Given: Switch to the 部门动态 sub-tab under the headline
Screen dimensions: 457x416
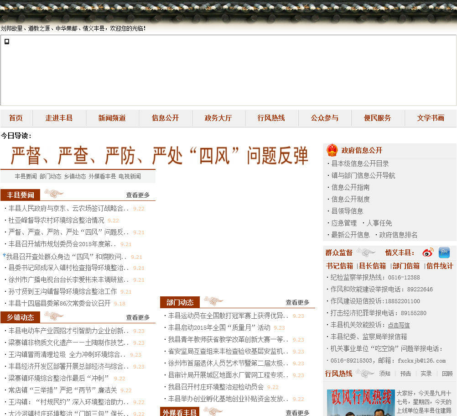Looking at the screenshot, I should click(51, 176).
